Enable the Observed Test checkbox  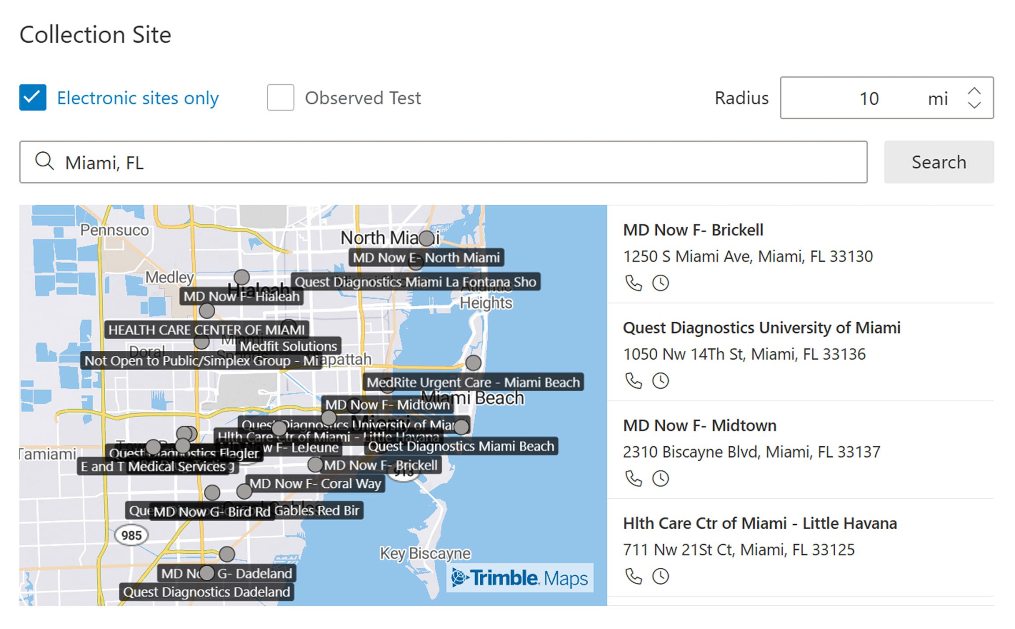[281, 97]
